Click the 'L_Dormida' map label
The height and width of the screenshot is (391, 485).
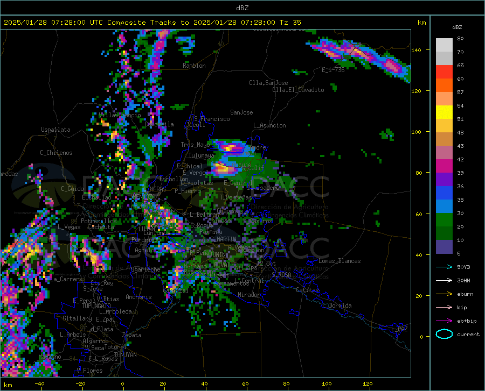[x=336, y=305]
